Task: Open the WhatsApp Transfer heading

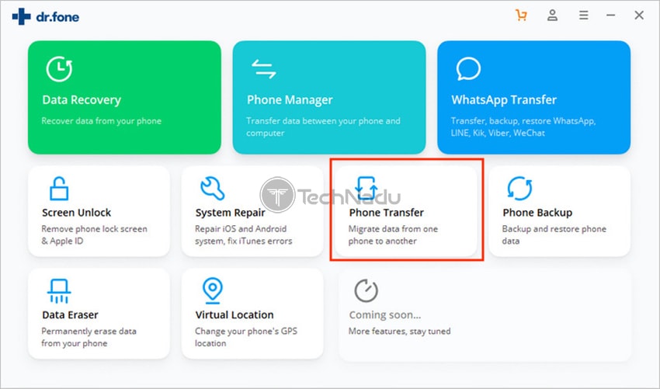Action: coord(504,100)
